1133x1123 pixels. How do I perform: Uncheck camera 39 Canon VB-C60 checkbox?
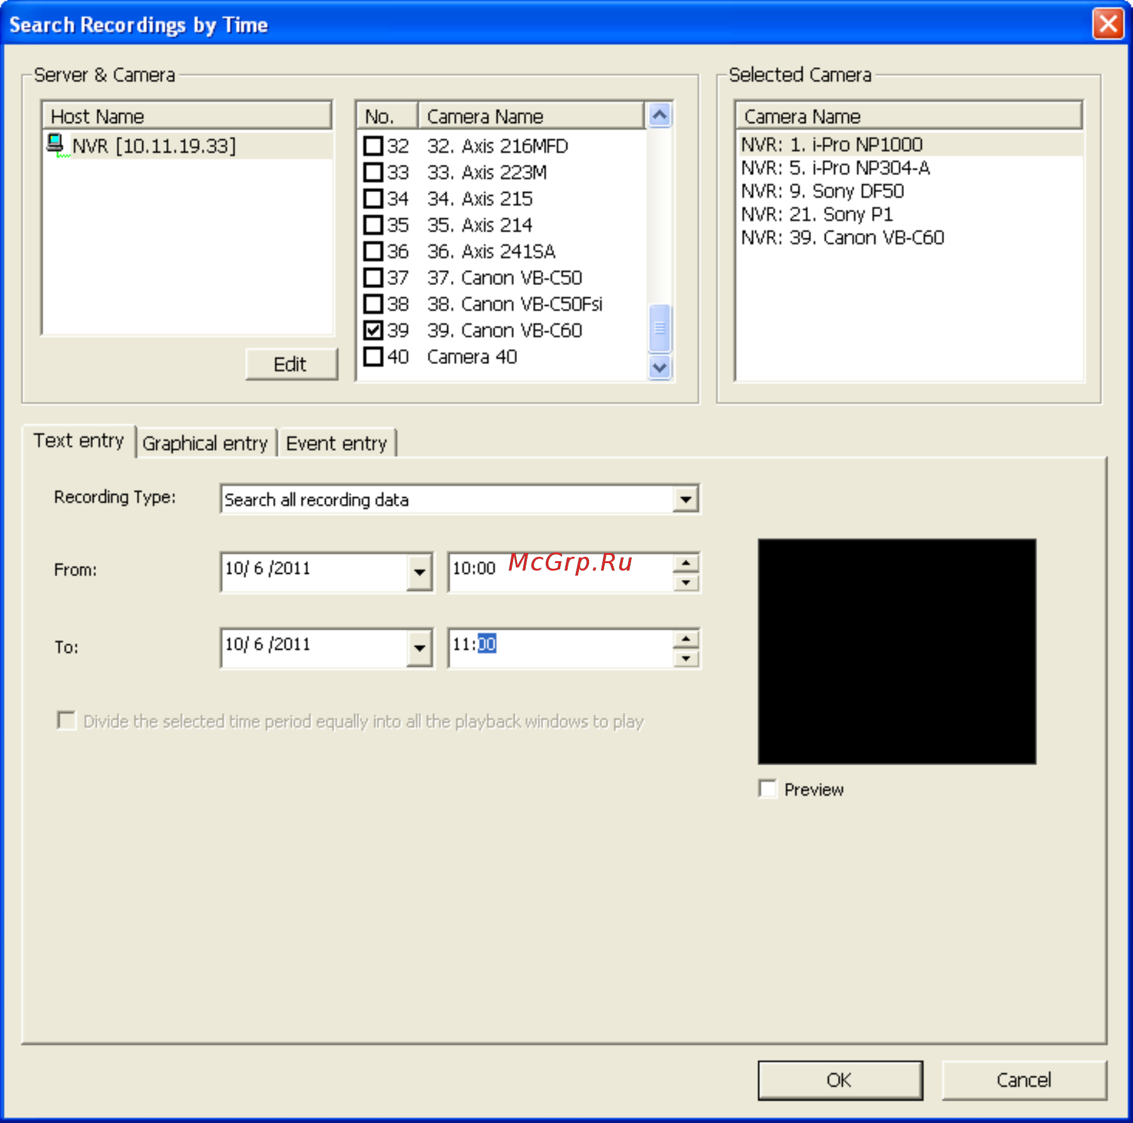(373, 331)
